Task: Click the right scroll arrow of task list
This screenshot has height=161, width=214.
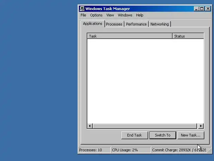Action: (x=201, y=126)
